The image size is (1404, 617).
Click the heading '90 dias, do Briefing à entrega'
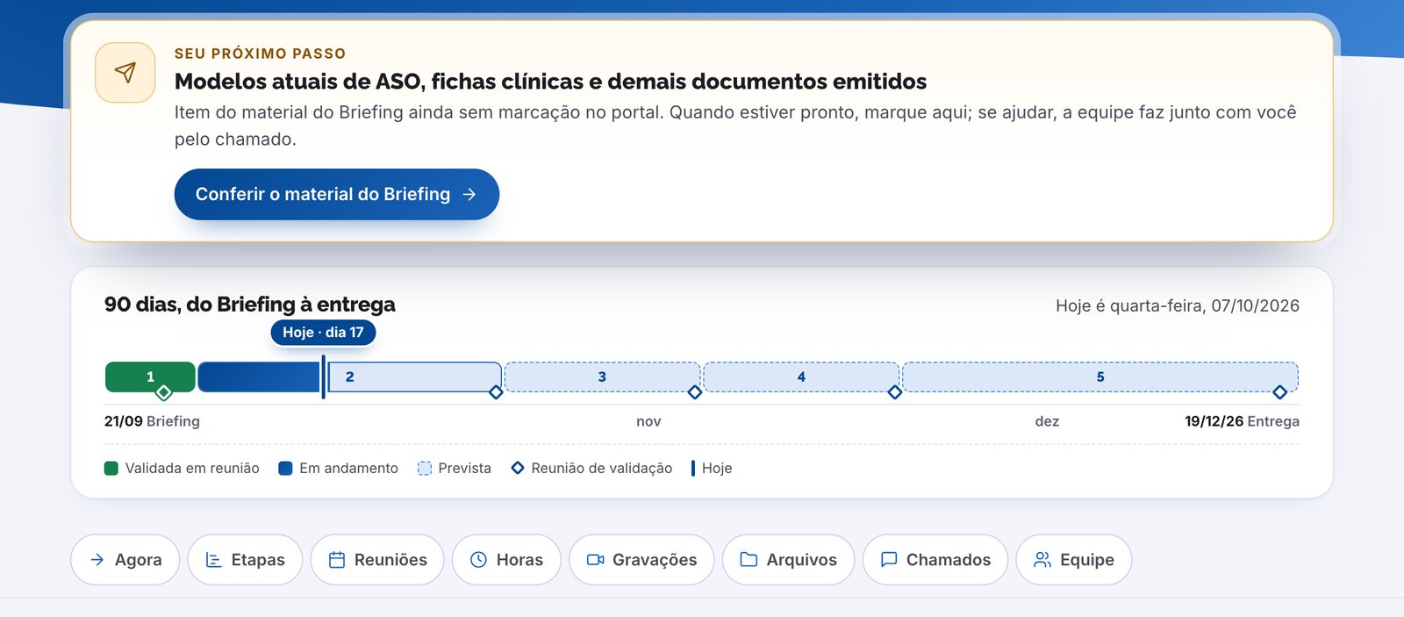250,305
